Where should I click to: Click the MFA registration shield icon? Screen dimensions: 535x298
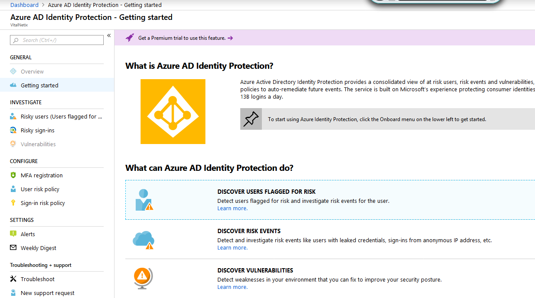click(13, 175)
